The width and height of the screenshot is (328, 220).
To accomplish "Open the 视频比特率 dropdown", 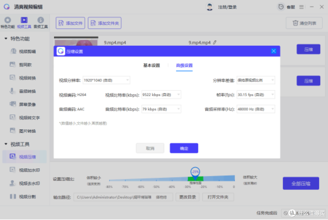I will 161,95.
